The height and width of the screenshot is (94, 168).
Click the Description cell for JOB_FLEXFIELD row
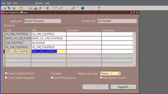click(x=84, y=43)
